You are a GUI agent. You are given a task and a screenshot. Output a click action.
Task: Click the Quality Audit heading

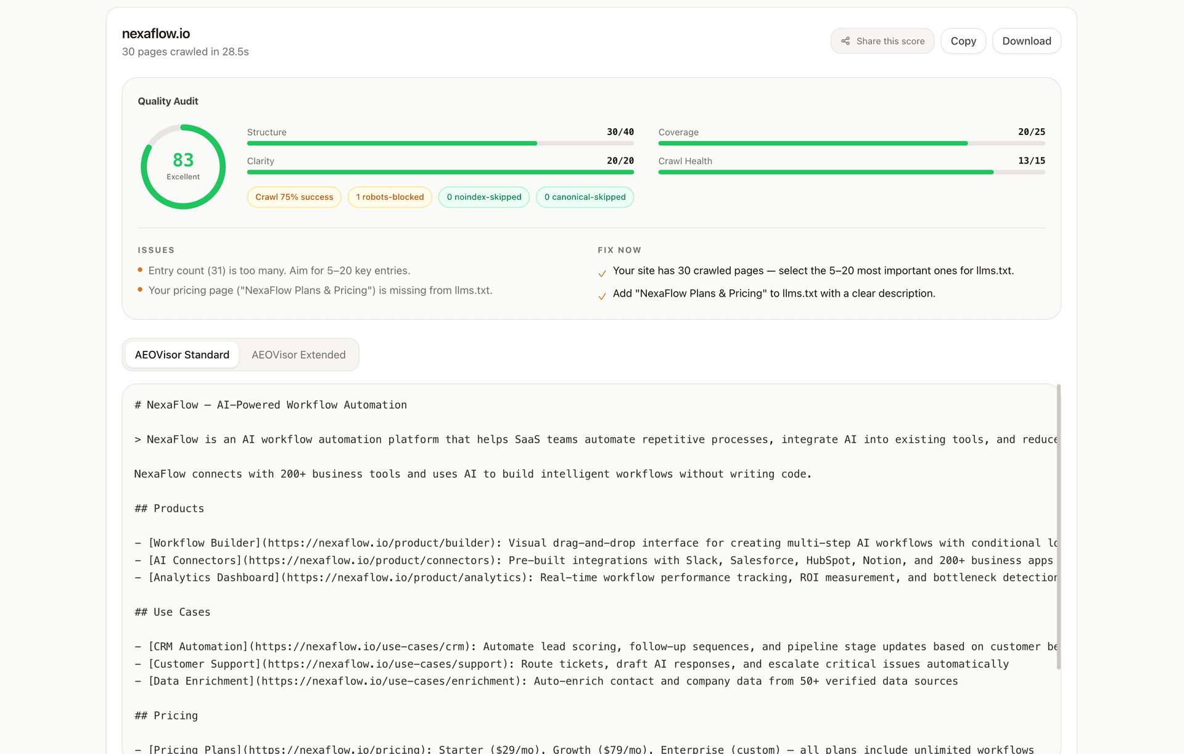[168, 101]
